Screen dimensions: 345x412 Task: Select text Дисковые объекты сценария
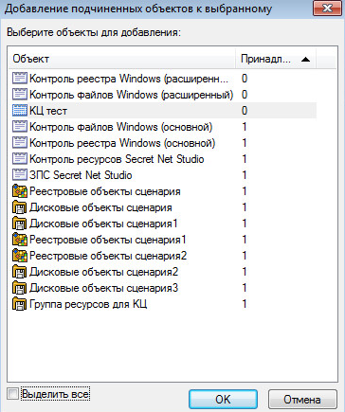point(100,207)
